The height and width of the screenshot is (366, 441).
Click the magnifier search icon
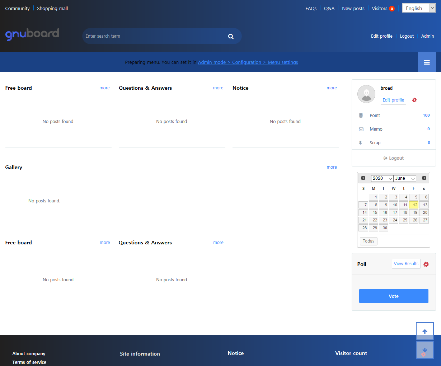(x=231, y=36)
